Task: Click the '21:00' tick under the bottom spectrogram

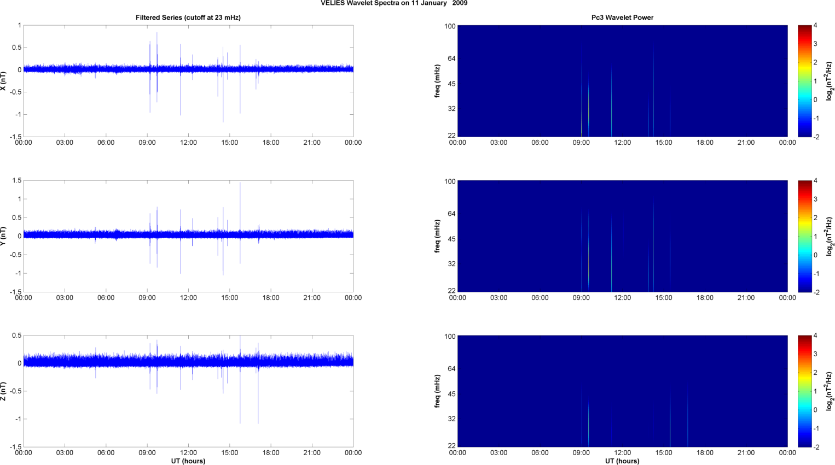Action: tap(746, 453)
